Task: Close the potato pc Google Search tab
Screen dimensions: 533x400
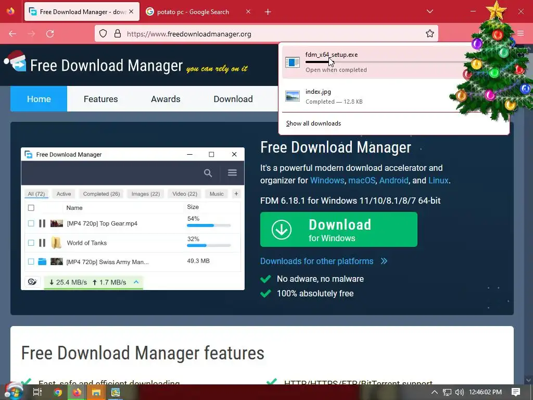Action: point(248,11)
